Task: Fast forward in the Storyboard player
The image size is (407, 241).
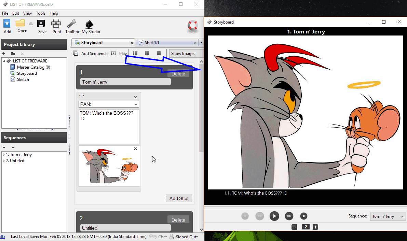Action: click(x=289, y=216)
